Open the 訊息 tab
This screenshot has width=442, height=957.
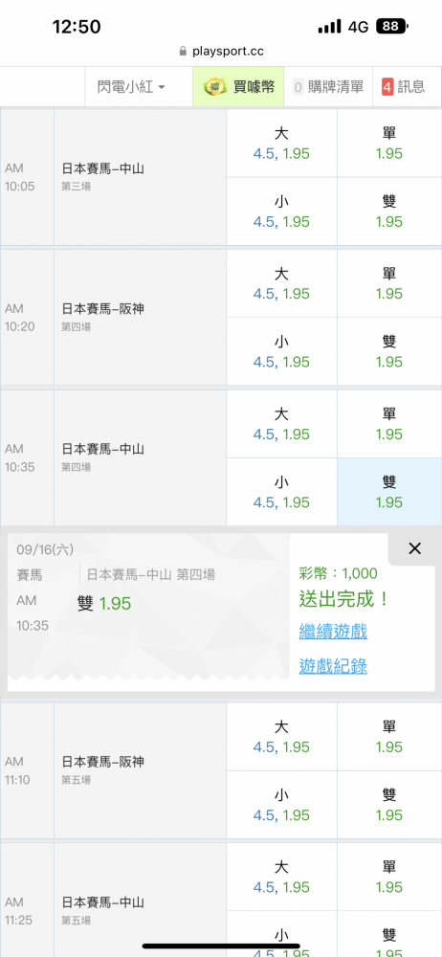[x=408, y=87]
